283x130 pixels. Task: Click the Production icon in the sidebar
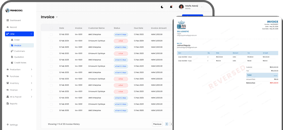tap(8, 69)
